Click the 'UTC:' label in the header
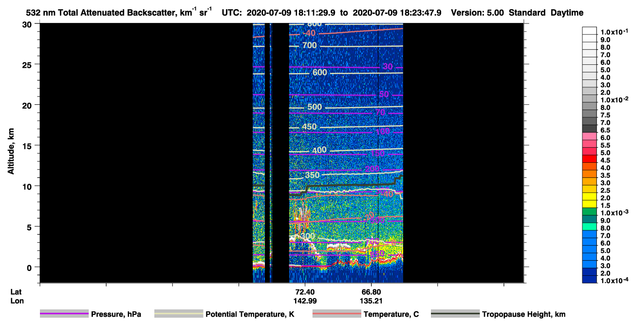Viewport: 633px width, 325px height. [232, 13]
